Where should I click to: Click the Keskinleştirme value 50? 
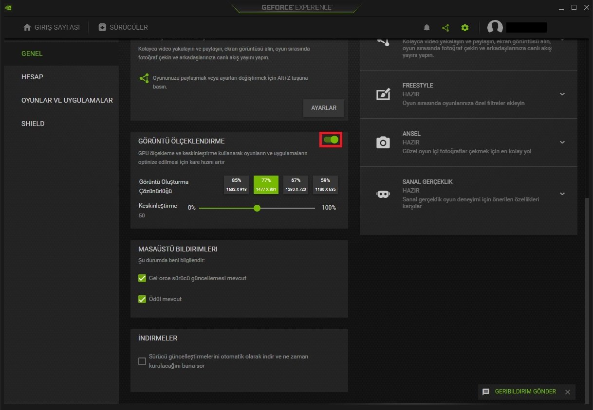[142, 215]
